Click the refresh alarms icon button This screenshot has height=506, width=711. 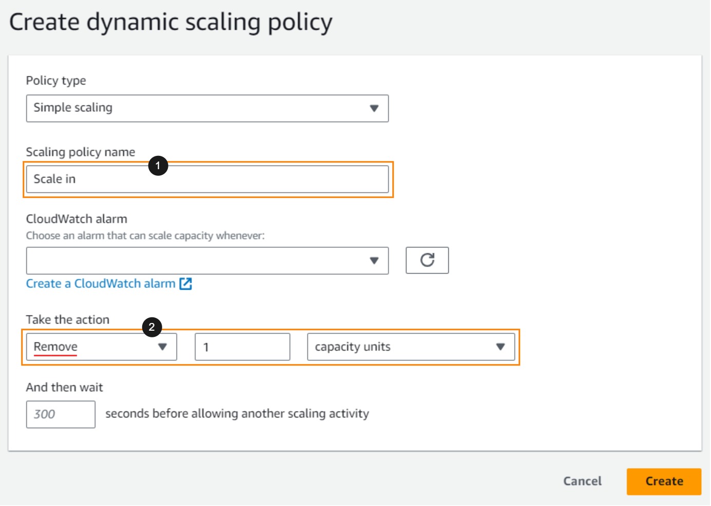(x=427, y=260)
